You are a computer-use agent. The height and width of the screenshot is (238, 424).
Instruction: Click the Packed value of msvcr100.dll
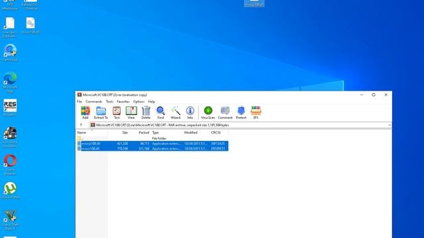tap(144, 149)
